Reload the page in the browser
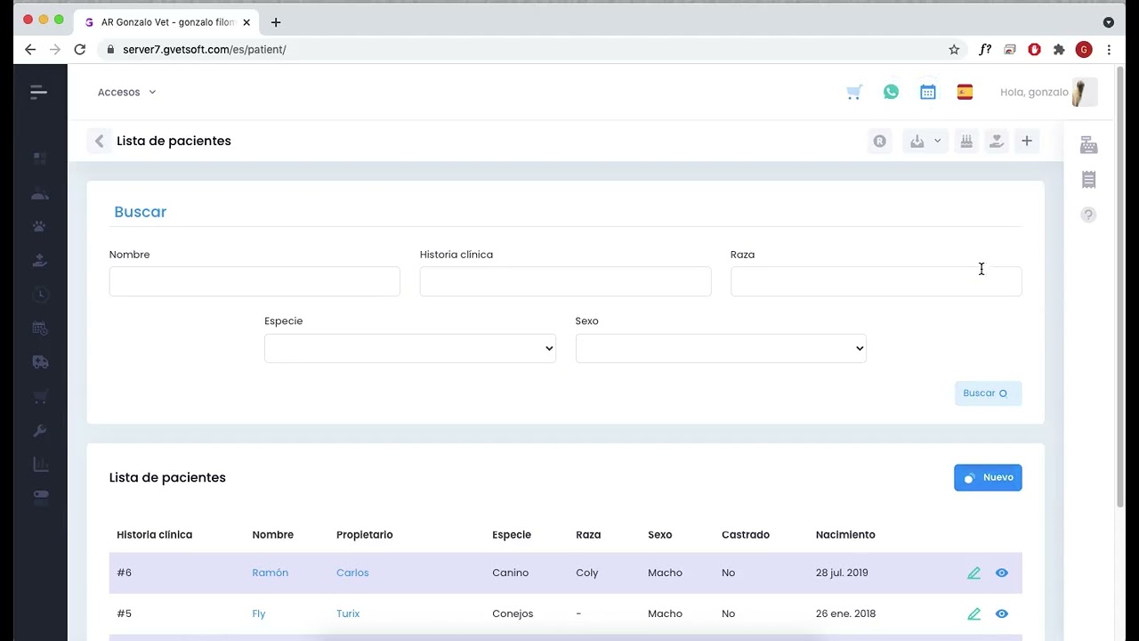1139x641 pixels. (x=79, y=50)
